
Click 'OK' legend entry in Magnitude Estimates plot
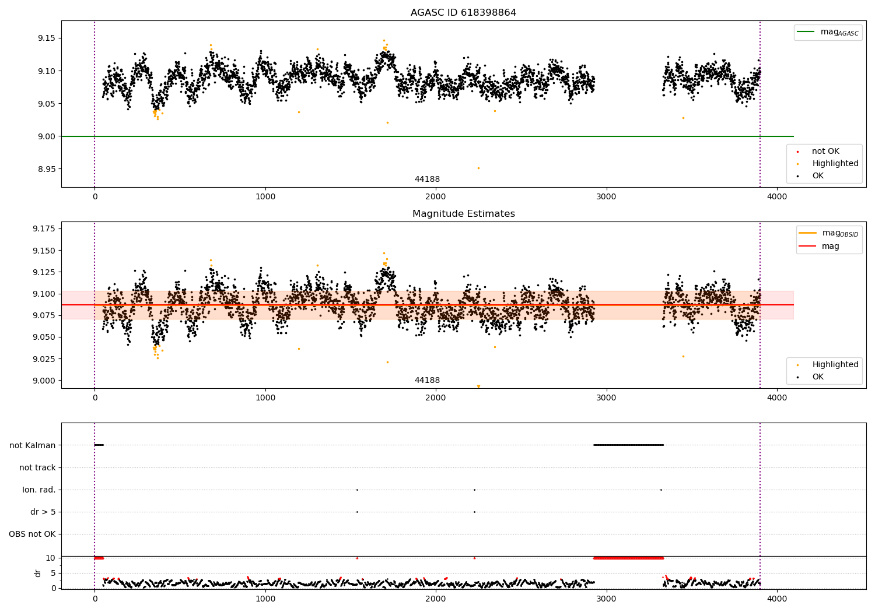click(818, 377)
